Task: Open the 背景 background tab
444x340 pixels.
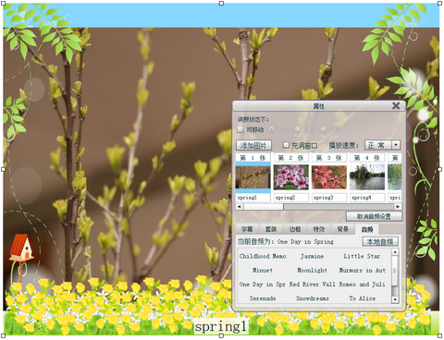Action: click(x=343, y=229)
